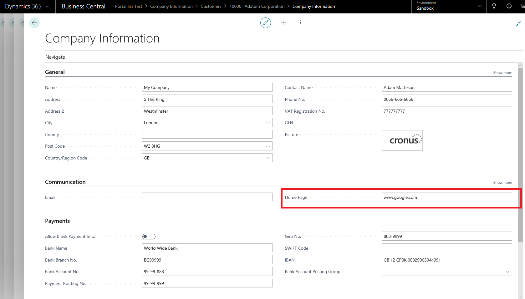Screen dimensions: 525x299
Task: Click the smiley feedback icon
Action: 508,6
